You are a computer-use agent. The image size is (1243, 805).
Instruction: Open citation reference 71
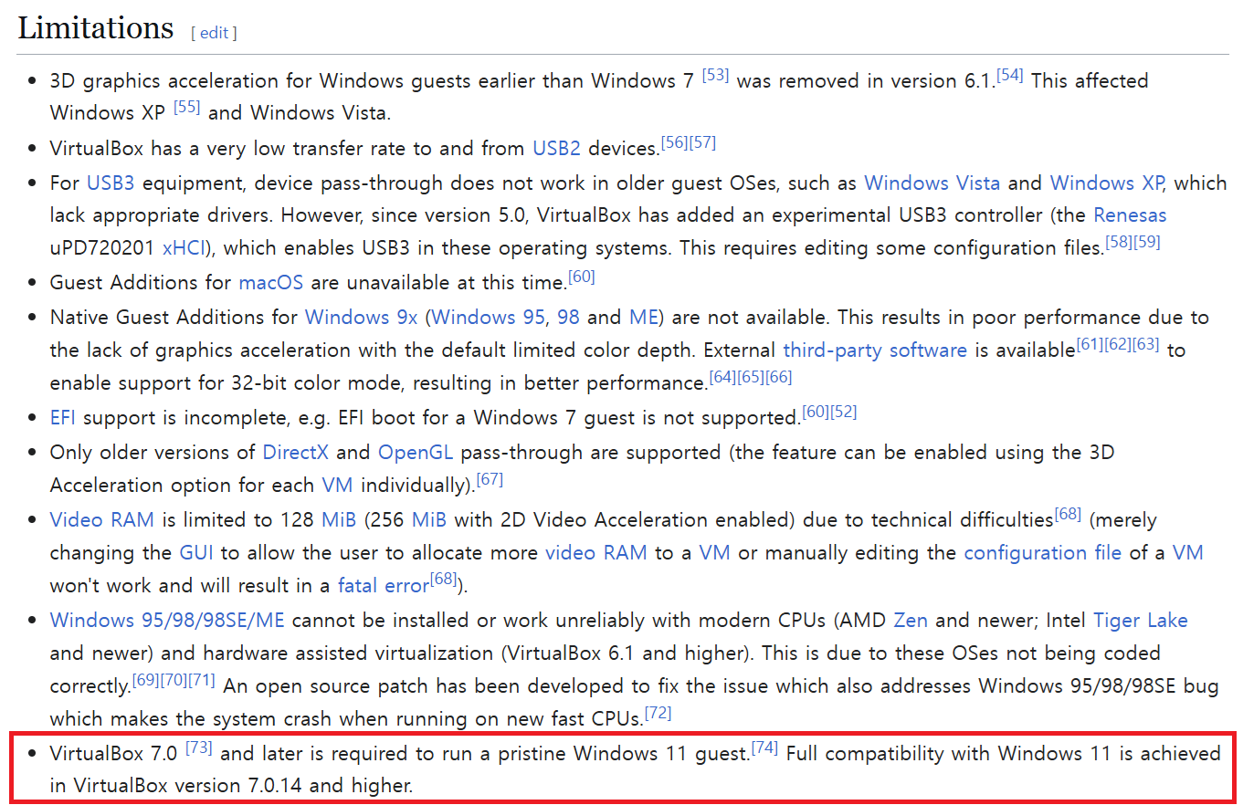coord(202,680)
